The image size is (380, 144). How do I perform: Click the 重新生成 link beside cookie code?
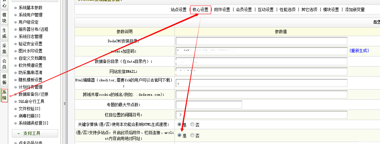click(x=359, y=51)
